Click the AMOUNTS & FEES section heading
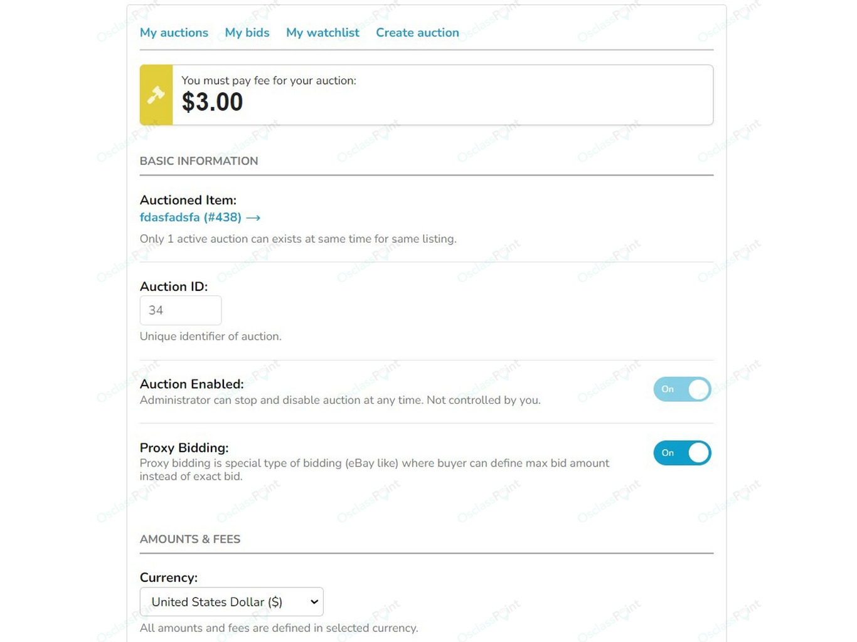 coord(190,539)
